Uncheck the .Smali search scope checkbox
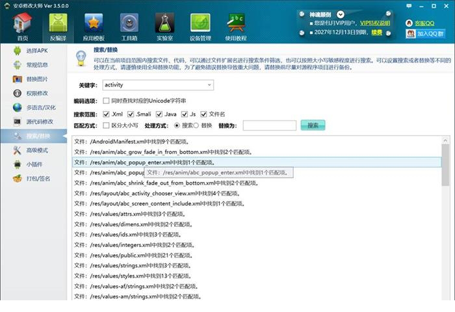 click(131, 114)
